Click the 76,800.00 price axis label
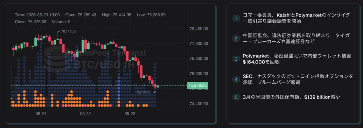The image size is (363, 128). click(199, 59)
